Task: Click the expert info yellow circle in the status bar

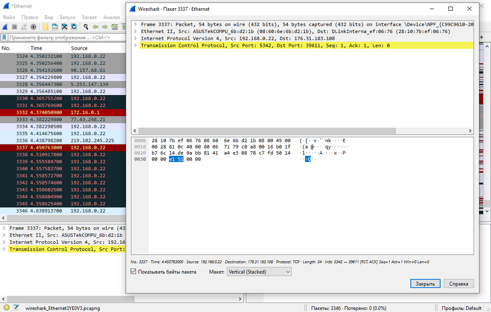Action: coord(7,308)
